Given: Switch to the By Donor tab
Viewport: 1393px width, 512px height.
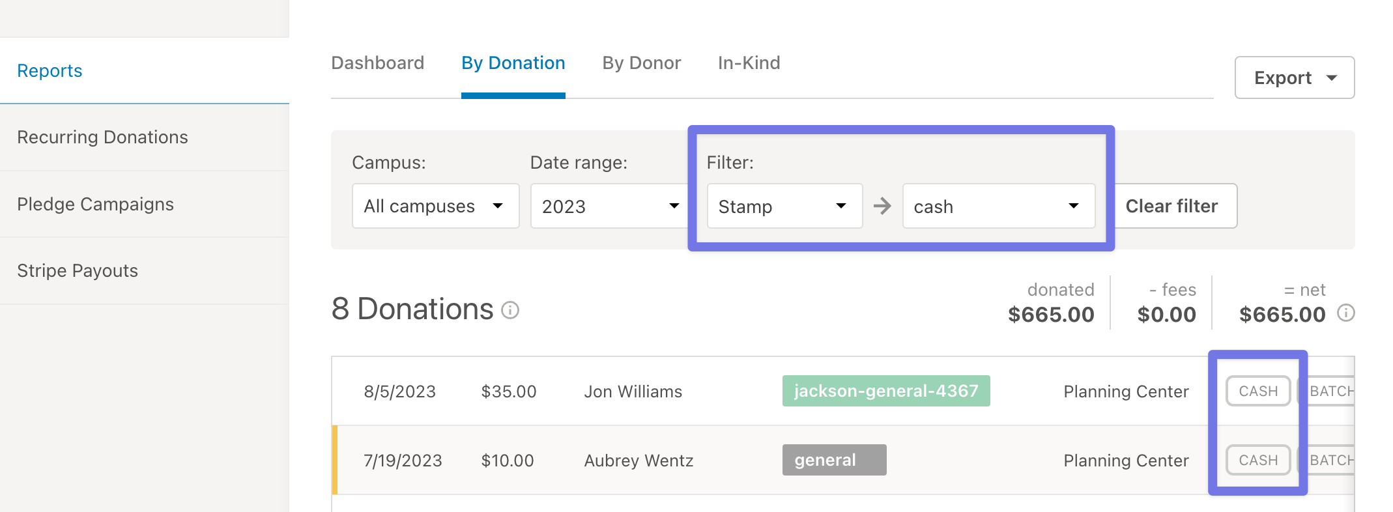Looking at the screenshot, I should point(642,63).
